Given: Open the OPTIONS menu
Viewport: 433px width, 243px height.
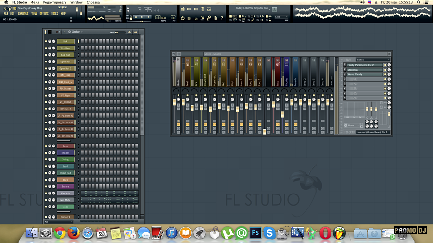Looking at the screenshot, I should pos(44,14).
